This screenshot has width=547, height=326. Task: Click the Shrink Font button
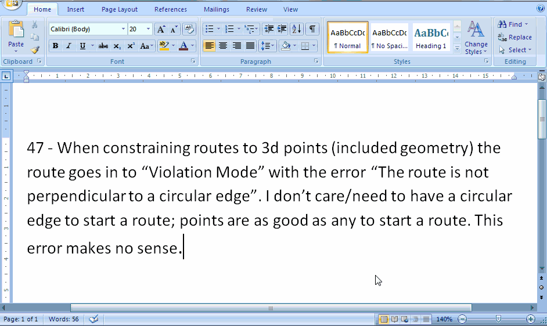pos(174,29)
